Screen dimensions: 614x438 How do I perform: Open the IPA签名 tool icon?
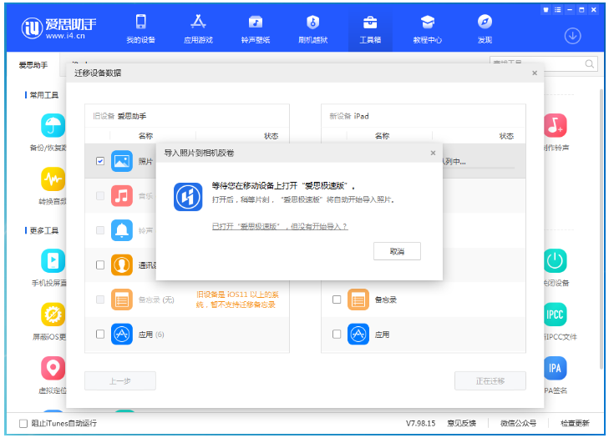pos(556,368)
